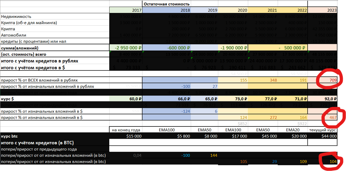346x171 pixels.
Task: Select the $17 000 btc rate cell
Action: coord(233,137)
